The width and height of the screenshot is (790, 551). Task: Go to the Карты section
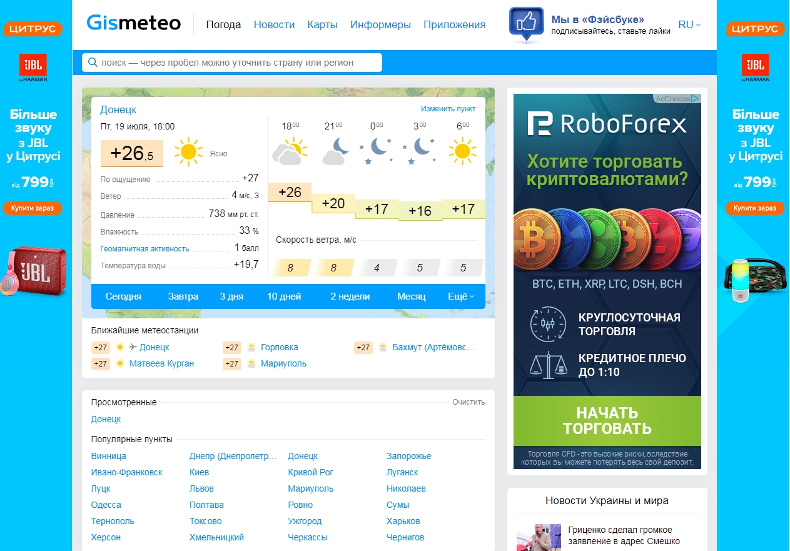coord(322,24)
